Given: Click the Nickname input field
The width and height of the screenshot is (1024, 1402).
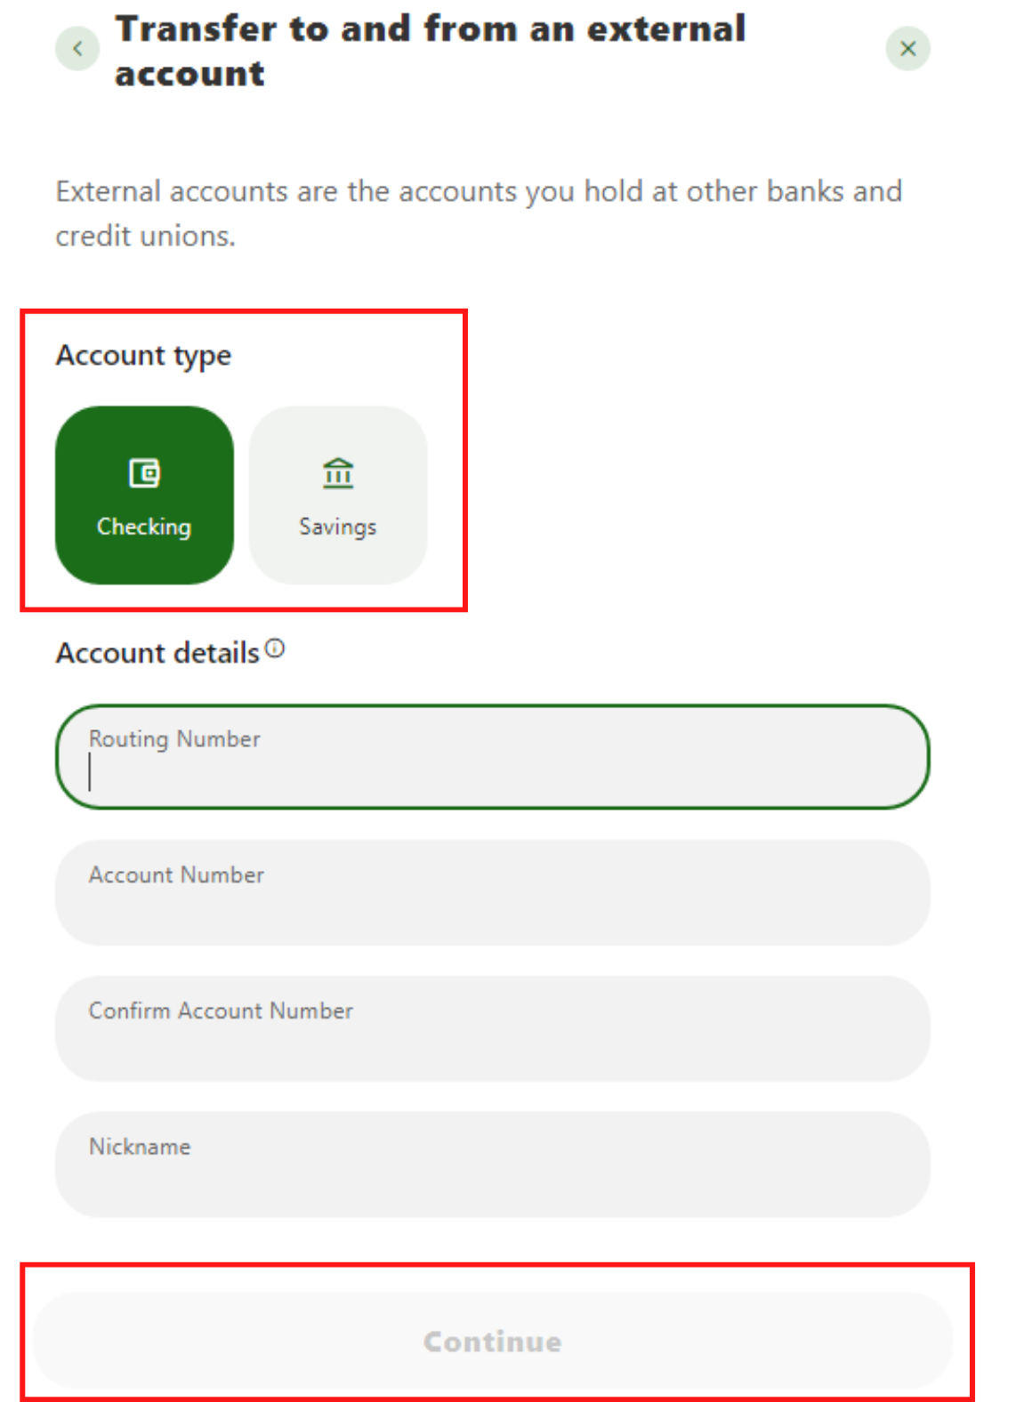Looking at the screenshot, I should (492, 1164).
